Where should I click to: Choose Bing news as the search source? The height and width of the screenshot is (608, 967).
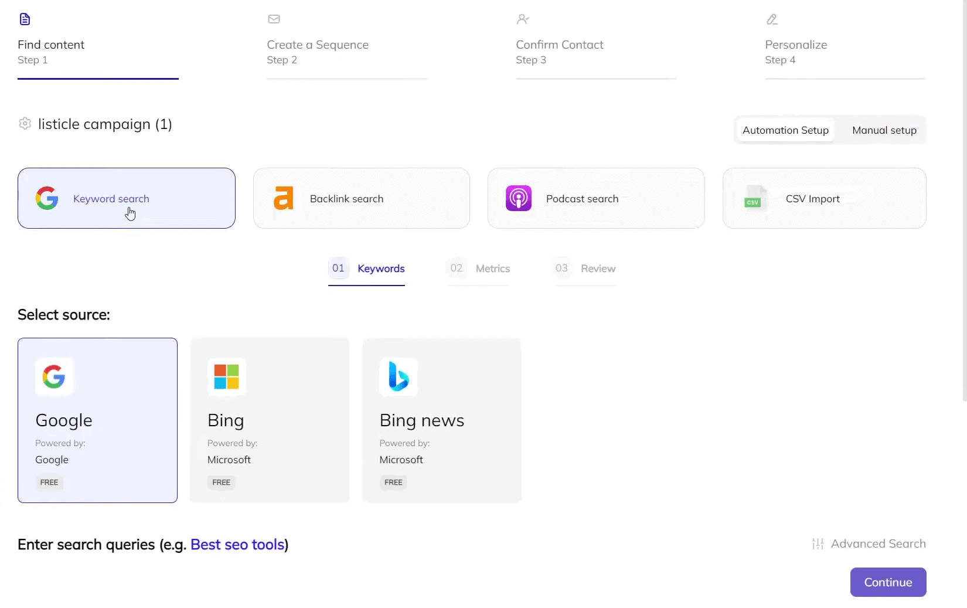pyautogui.click(x=442, y=420)
